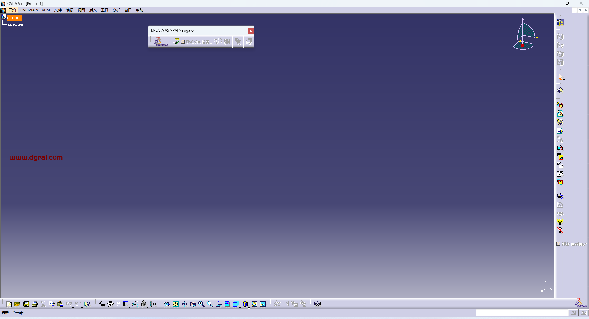
Task: Click the speech bubble comment icon
Action: click(110, 304)
